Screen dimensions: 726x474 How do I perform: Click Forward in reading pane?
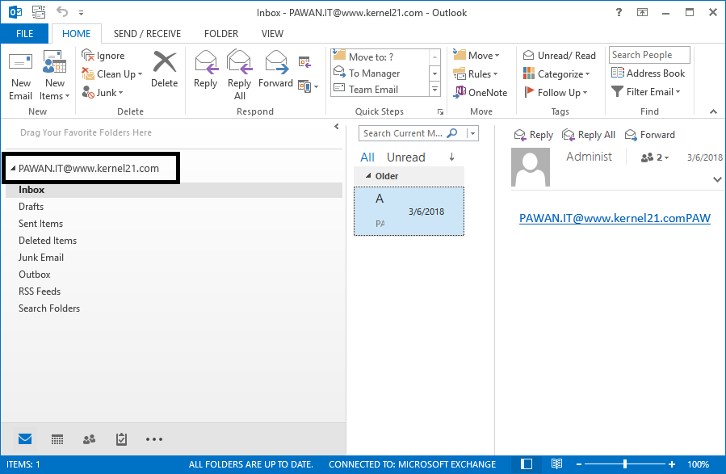pyautogui.click(x=649, y=135)
